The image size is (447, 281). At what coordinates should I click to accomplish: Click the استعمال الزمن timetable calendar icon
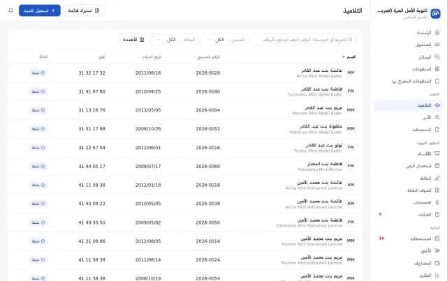(x=437, y=166)
